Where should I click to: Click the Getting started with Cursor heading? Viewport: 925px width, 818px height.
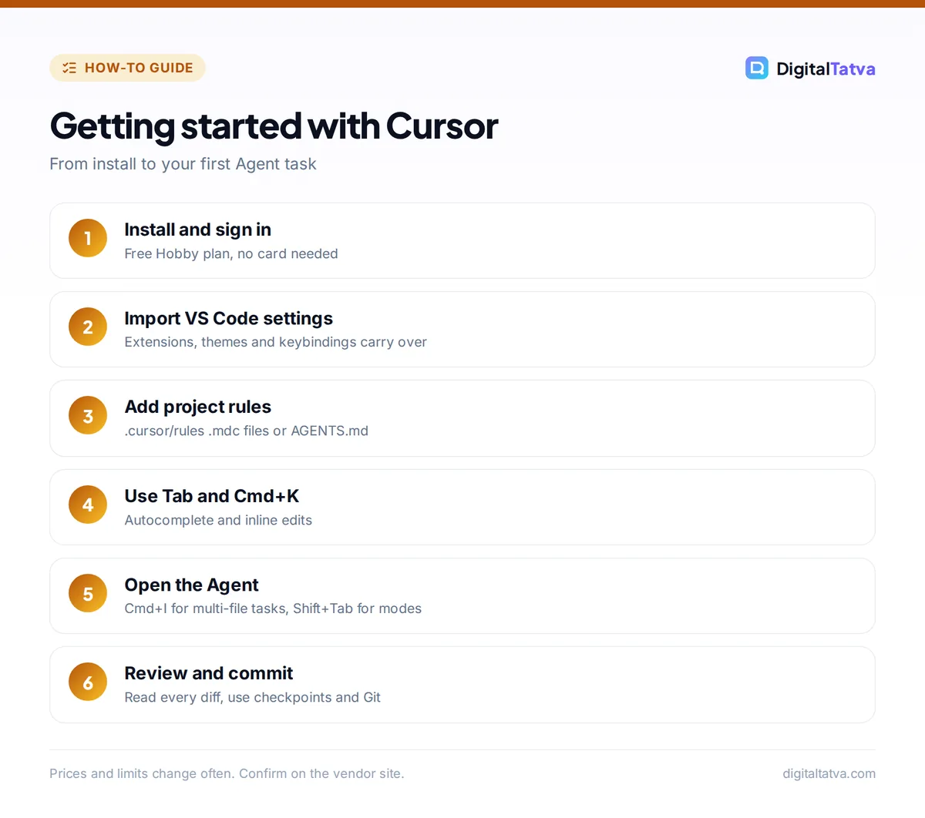pos(274,126)
